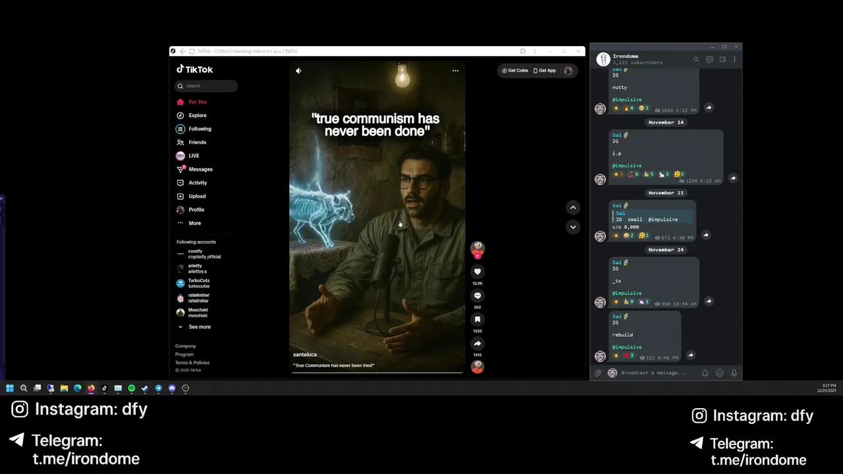This screenshot has height=474, width=843.
Task: Open TikTok window three-dots menu
Action: tap(534, 51)
